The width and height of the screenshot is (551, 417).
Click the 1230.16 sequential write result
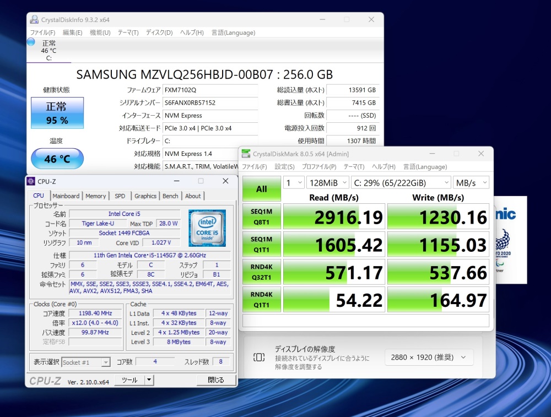[x=438, y=216]
